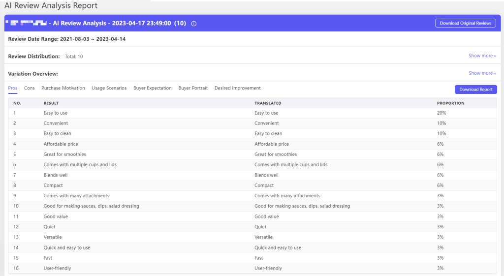Click translated 'Easy to clean' cell

(x=268, y=133)
